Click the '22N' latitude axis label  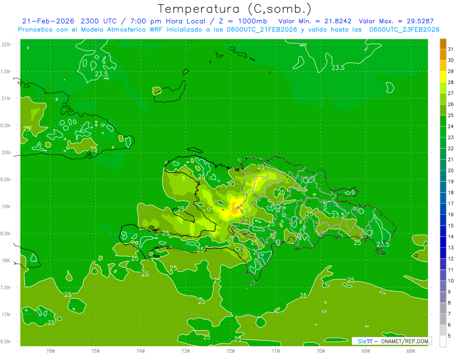point(7,45)
